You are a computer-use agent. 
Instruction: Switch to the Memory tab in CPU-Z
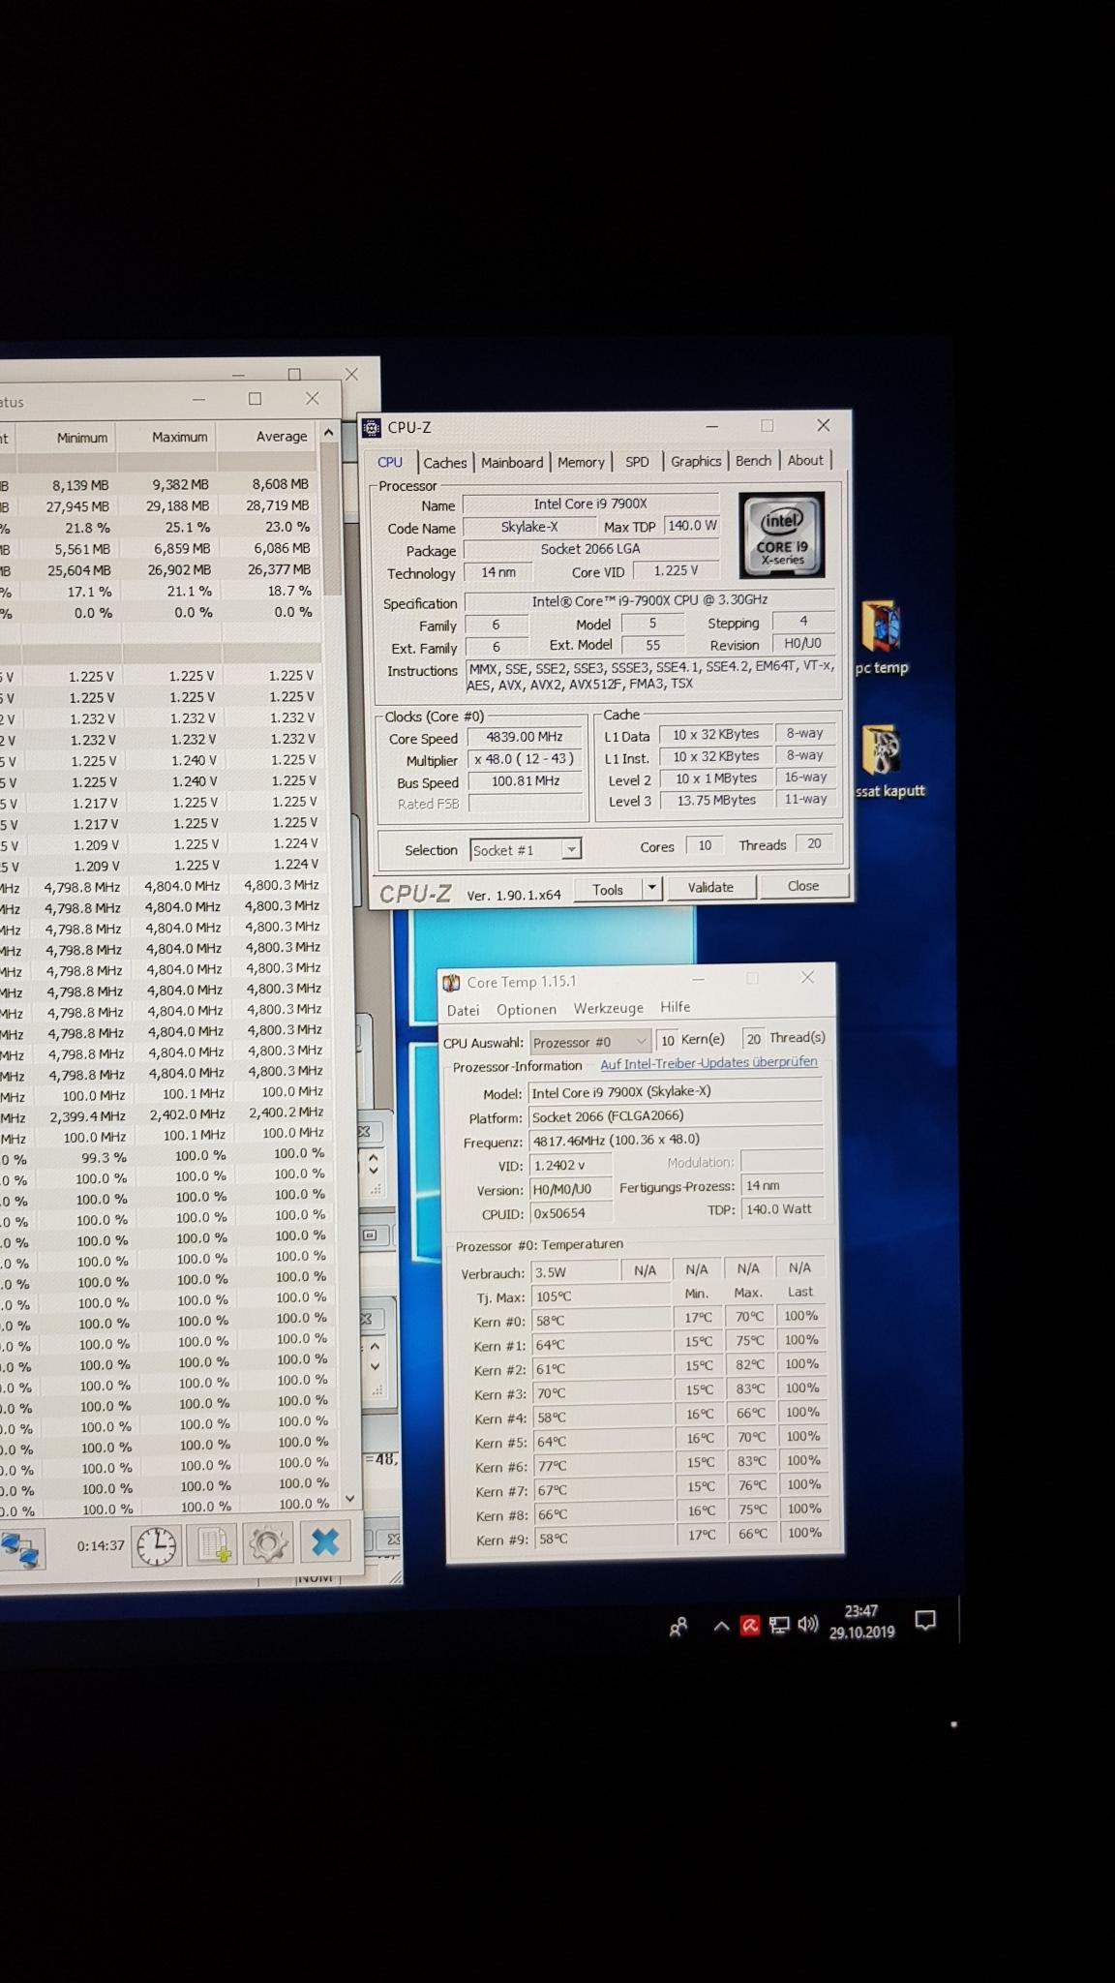[581, 463]
